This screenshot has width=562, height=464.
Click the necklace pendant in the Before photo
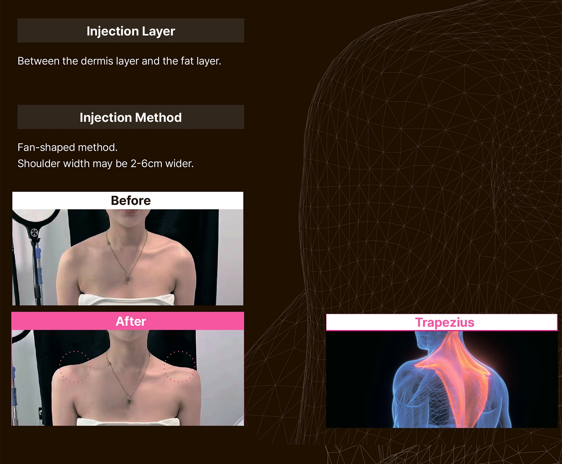[128, 278]
